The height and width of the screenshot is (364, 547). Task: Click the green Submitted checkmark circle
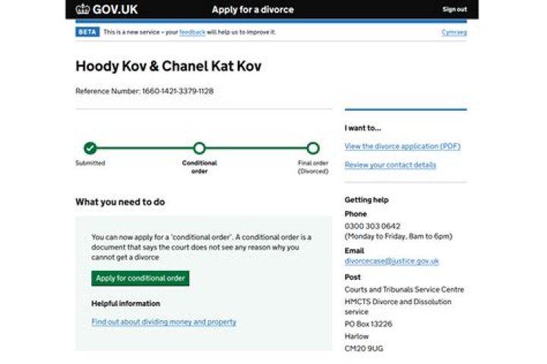coord(90,148)
